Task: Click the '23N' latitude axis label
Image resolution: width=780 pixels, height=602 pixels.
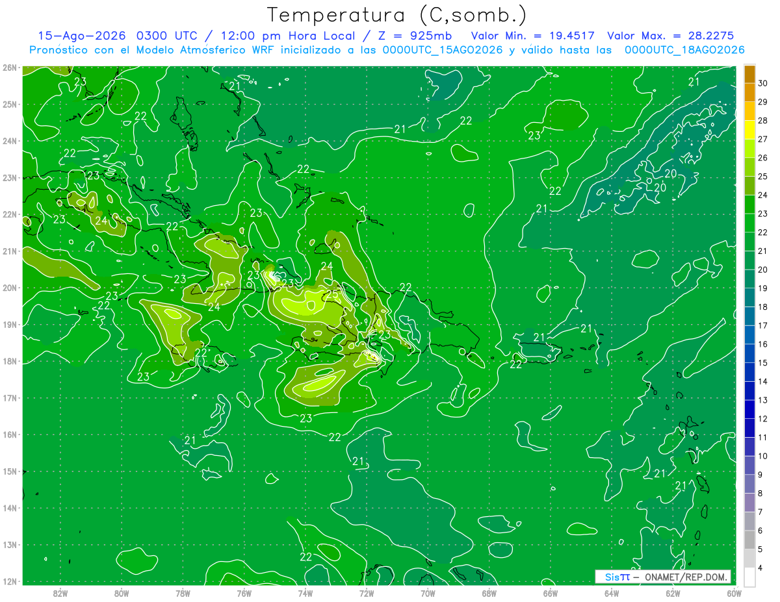Action: [9, 178]
